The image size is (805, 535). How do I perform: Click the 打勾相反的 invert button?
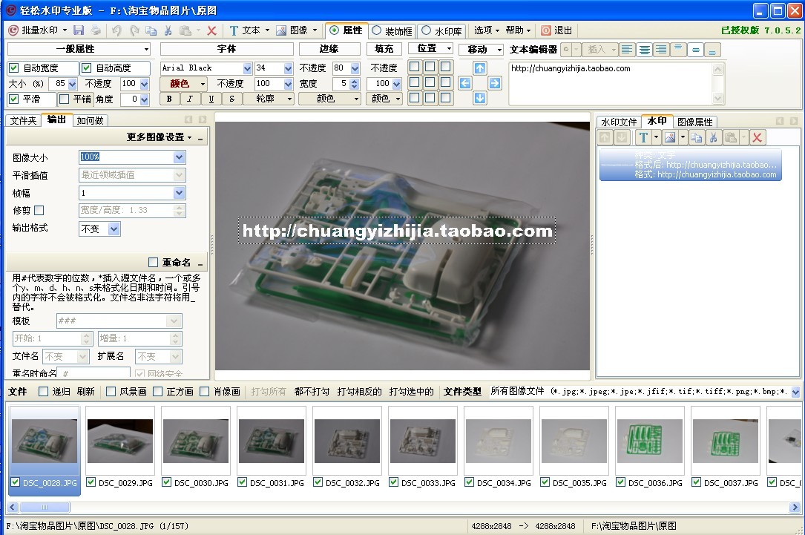(x=359, y=391)
